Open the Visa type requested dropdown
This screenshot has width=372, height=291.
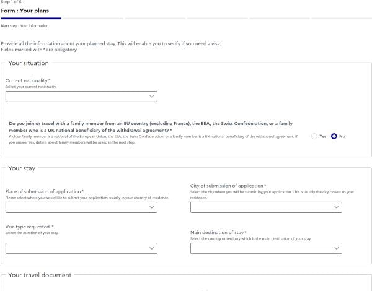click(x=81, y=248)
